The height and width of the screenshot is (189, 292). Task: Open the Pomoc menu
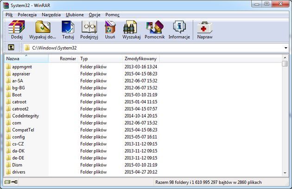(112, 15)
